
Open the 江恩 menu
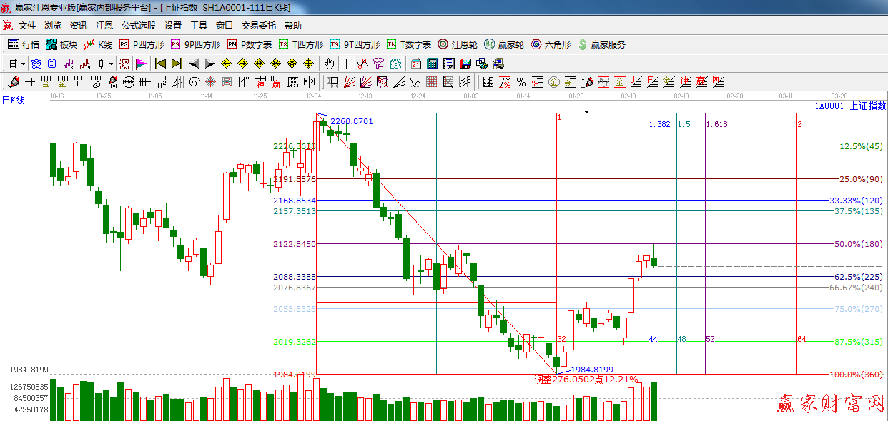tap(104, 26)
